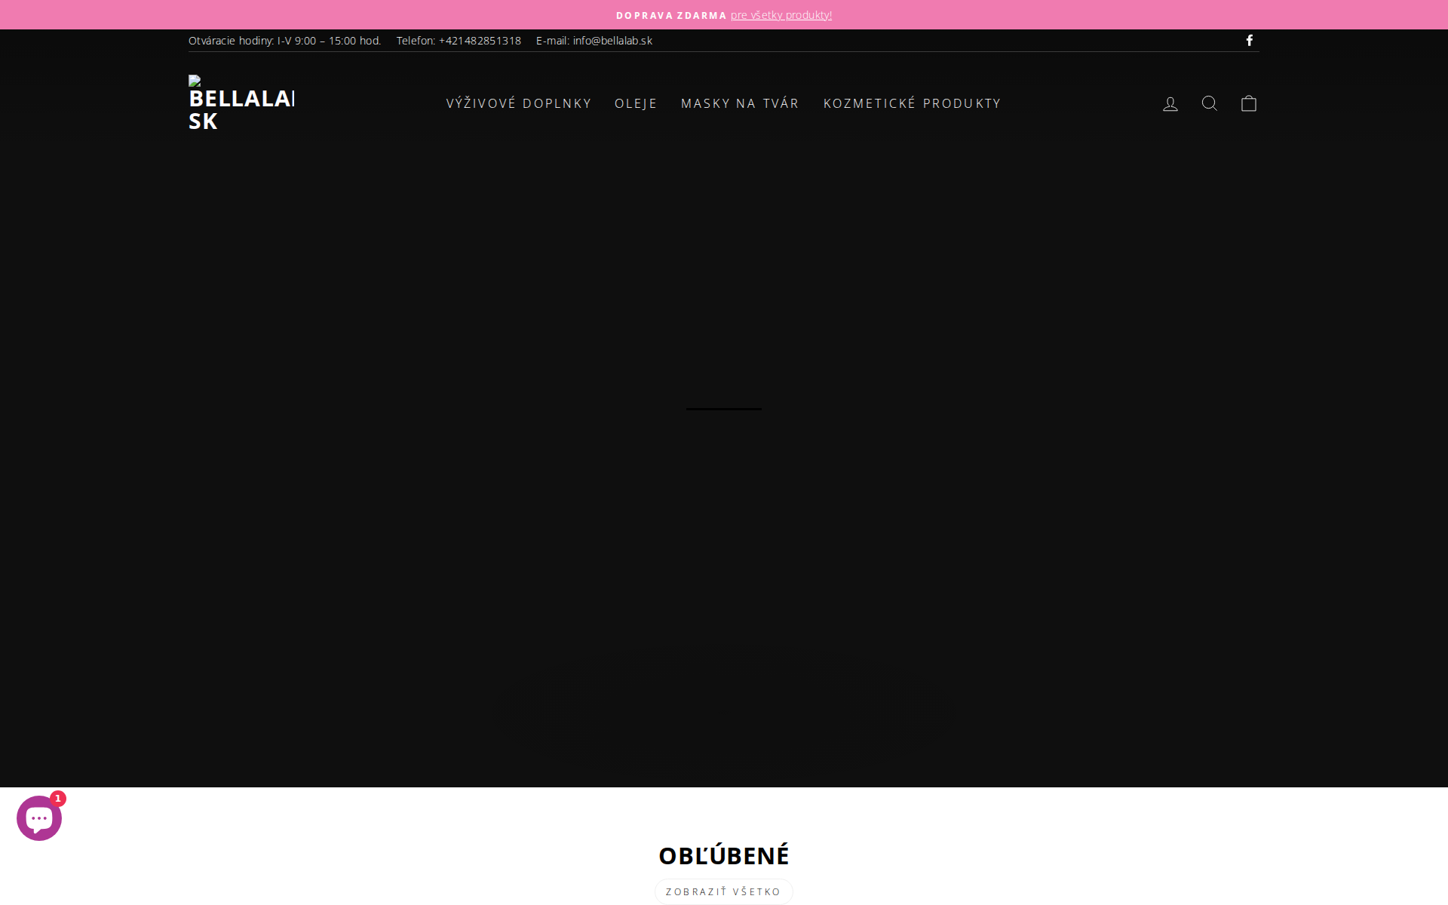Click the person silhouette account icon
This screenshot has height=905, width=1448.
1170,103
